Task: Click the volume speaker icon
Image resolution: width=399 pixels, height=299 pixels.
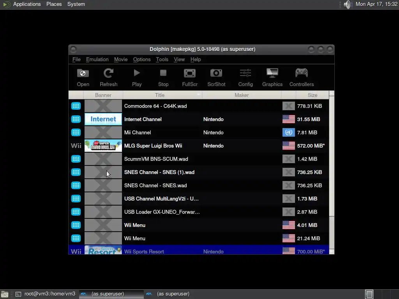Action: (x=347, y=4)
